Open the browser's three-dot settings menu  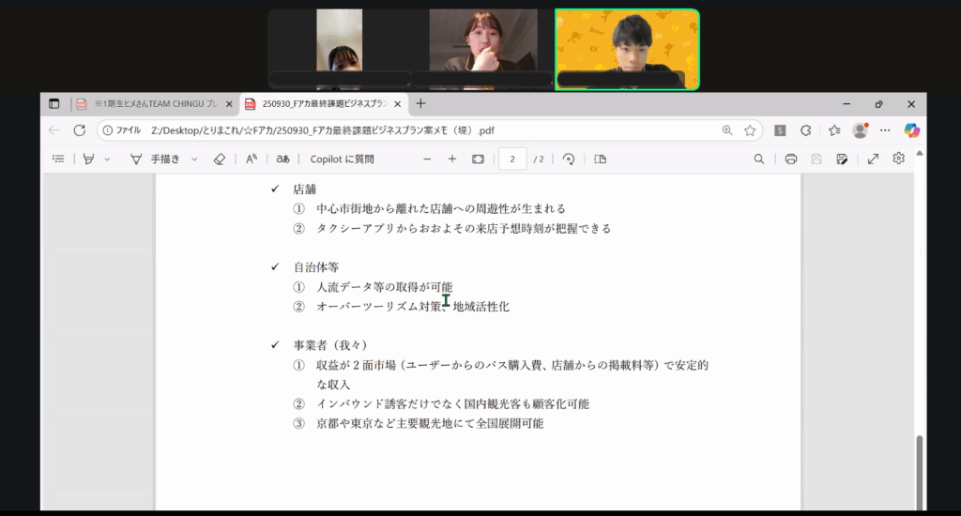pyautogui.click(x=884, y=130)
